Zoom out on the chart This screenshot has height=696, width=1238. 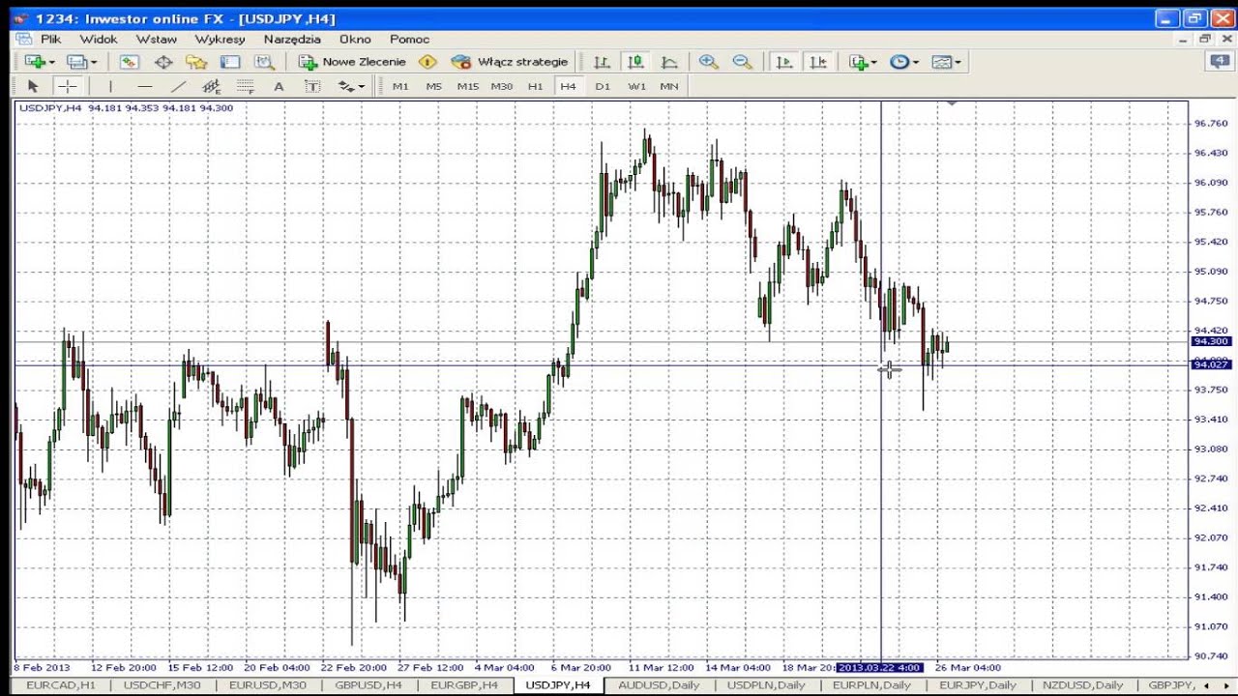pyautogui.click(x=742, y=62)
